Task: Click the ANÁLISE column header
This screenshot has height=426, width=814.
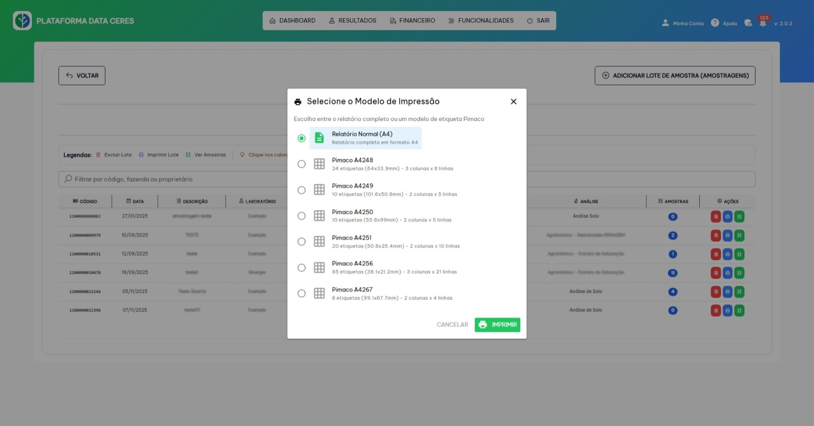Action: 586,201
